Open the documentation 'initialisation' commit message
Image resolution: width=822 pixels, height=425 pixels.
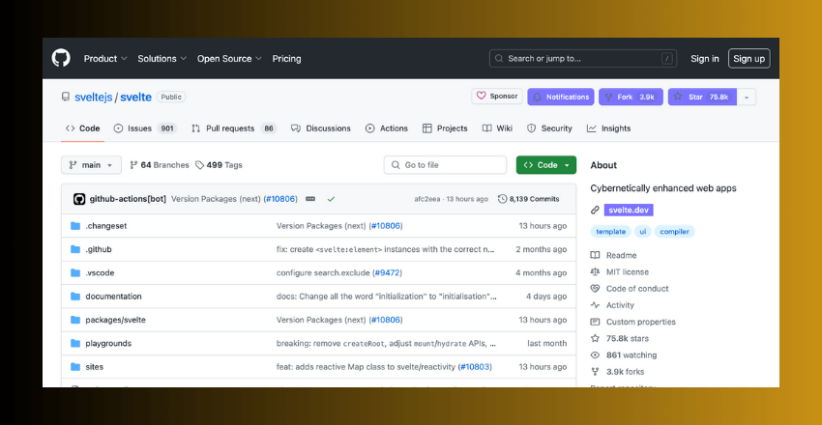(x=387, y=297)
